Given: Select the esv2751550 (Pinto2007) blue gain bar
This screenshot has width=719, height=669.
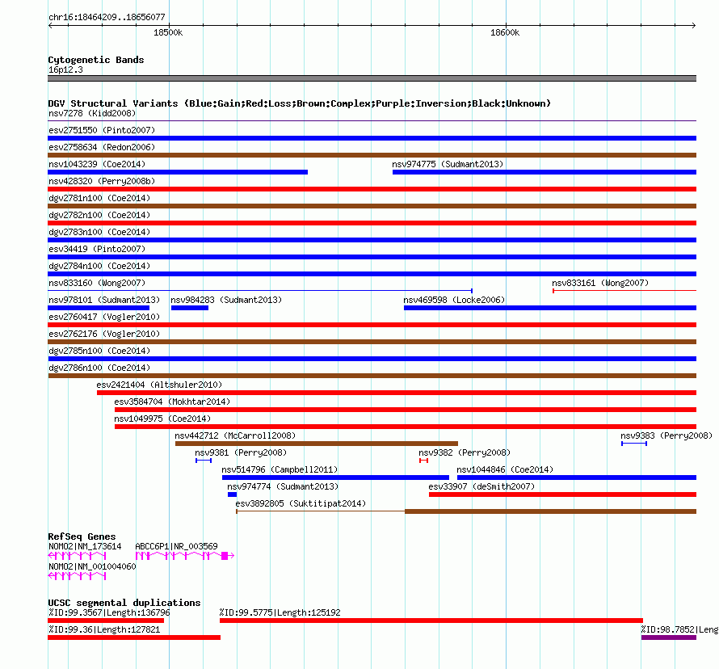Looking at the screenshot, I should click(372, 138).
